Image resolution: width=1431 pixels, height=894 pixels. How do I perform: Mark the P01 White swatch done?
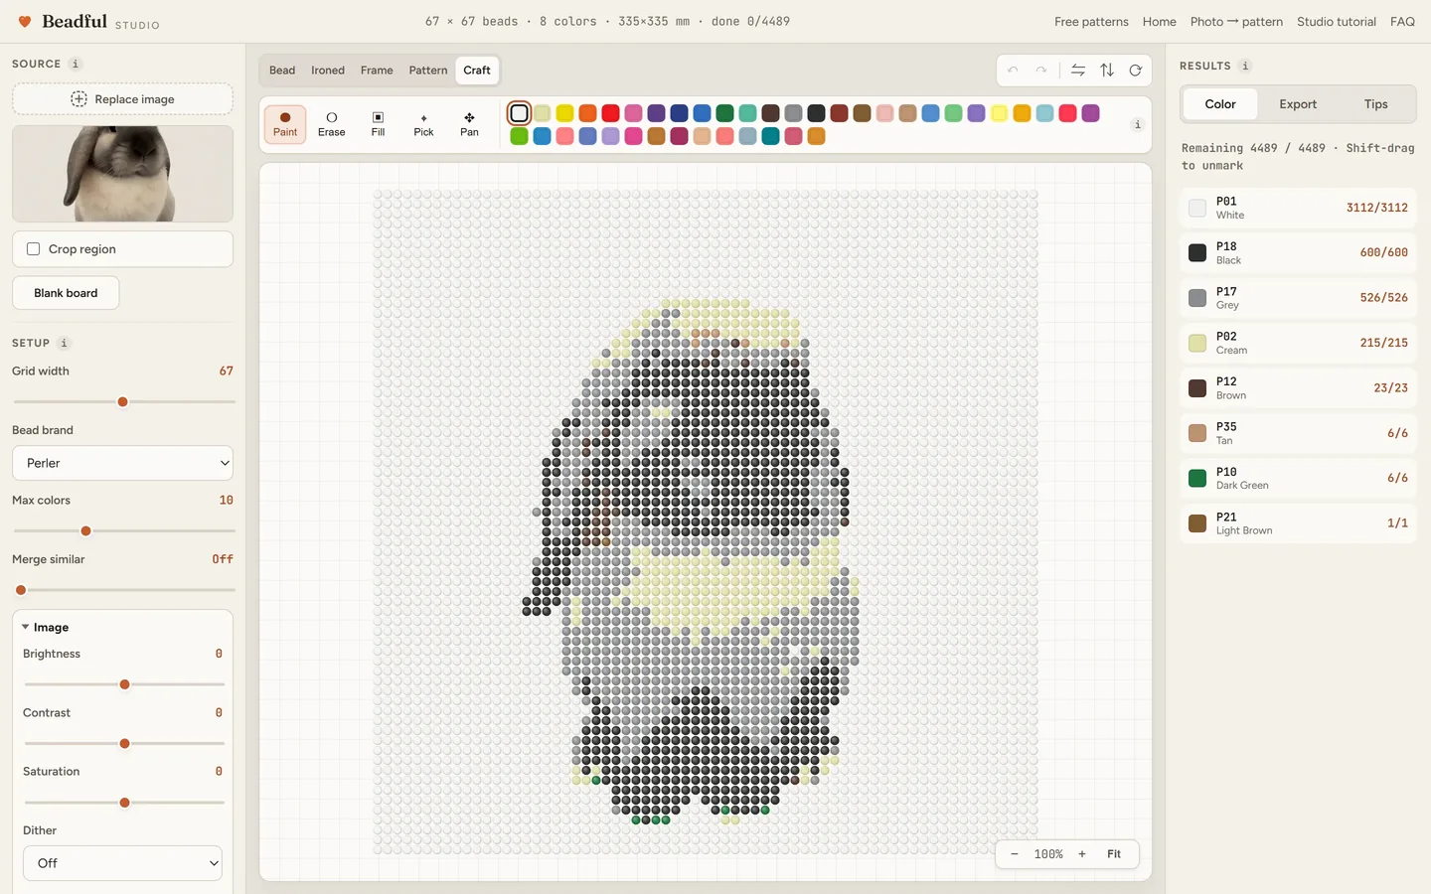(x=1197, y=208)
